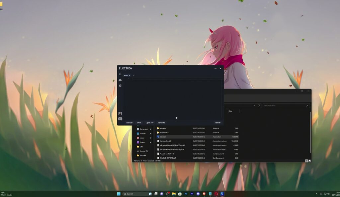Open Music in Explorer navigation pane

point(142,138)
